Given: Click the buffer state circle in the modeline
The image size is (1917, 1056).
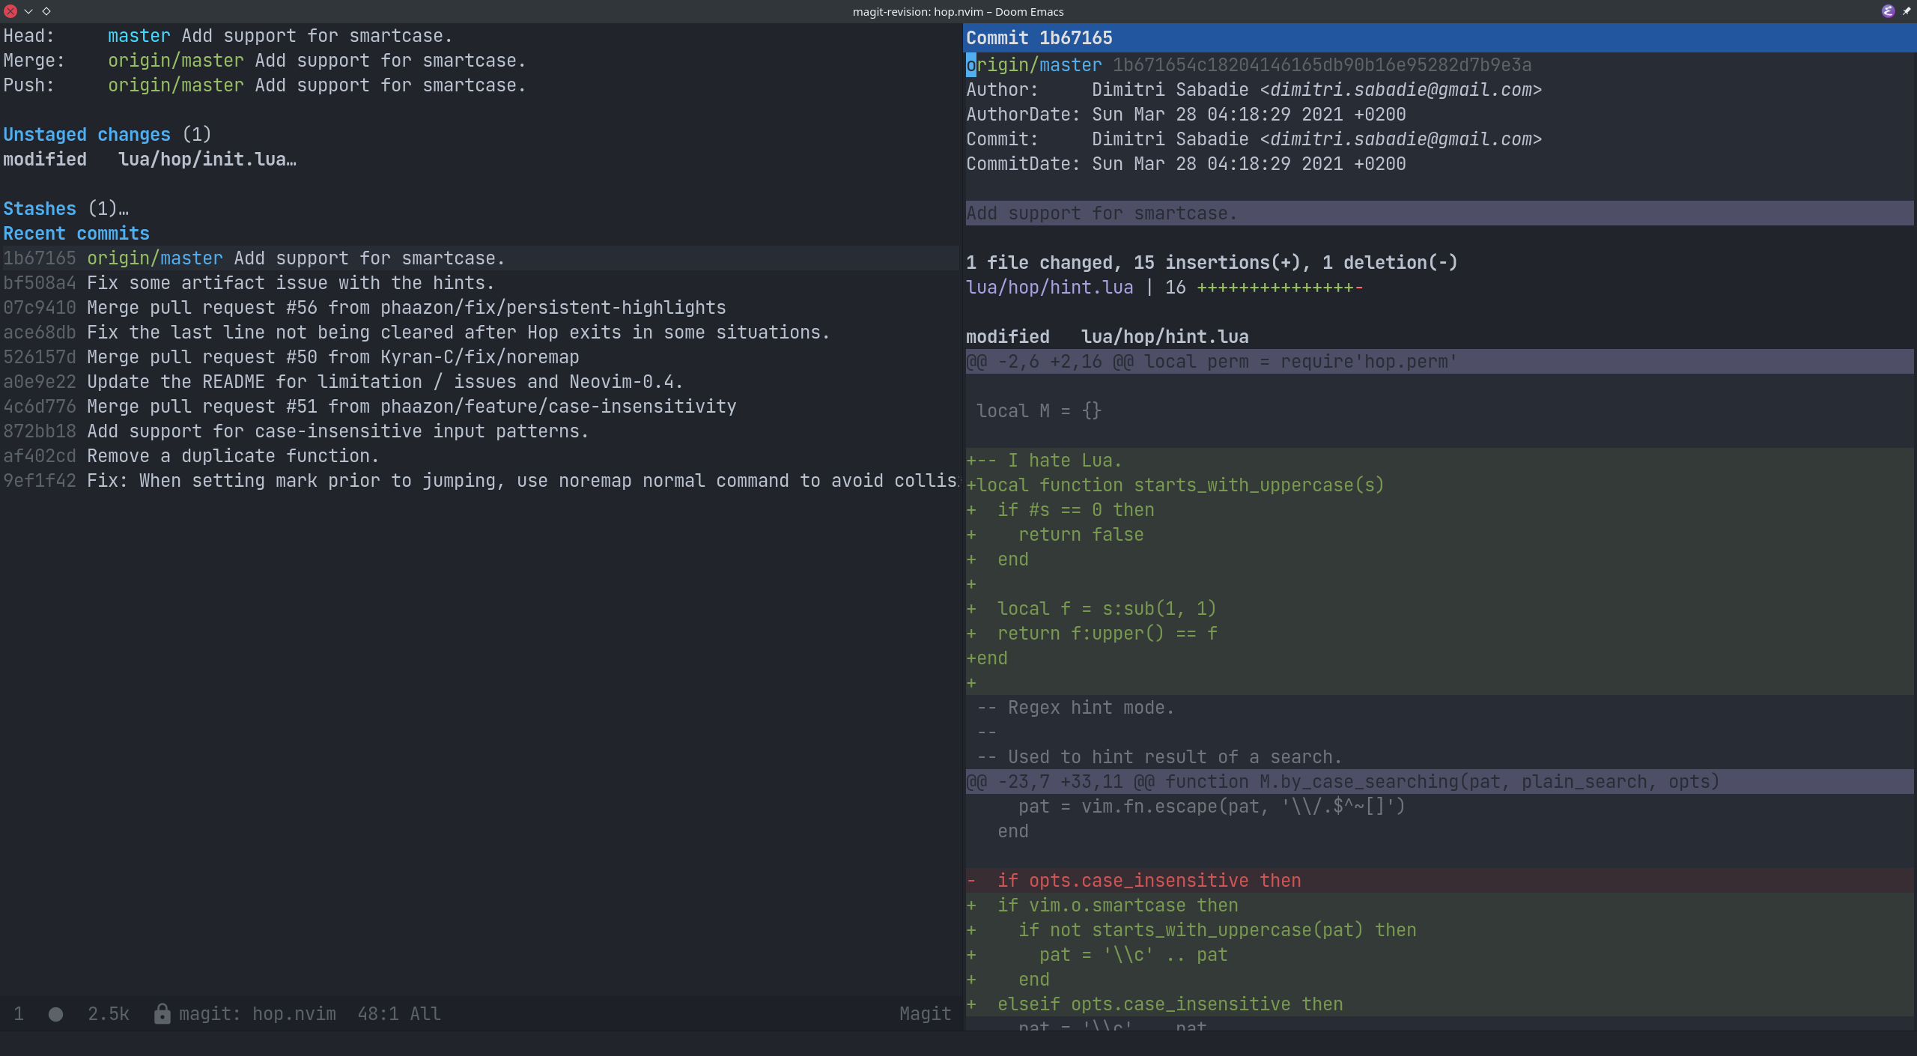Looking at the screenshot, I should tap(54, 1013).
